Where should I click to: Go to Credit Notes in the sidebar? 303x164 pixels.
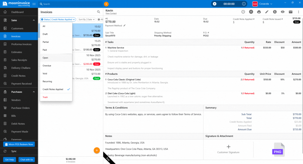point(19,76)
